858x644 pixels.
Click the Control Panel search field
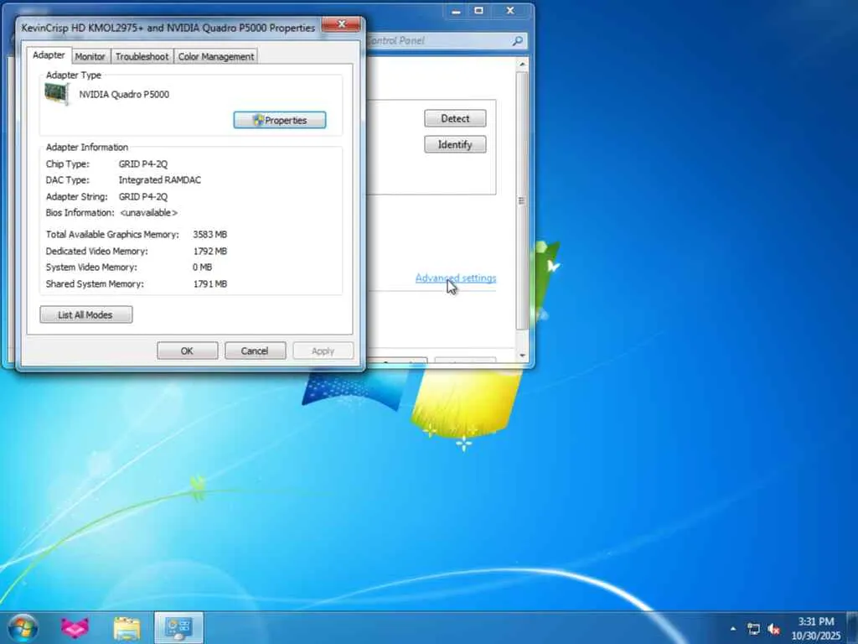coord(439,40)
